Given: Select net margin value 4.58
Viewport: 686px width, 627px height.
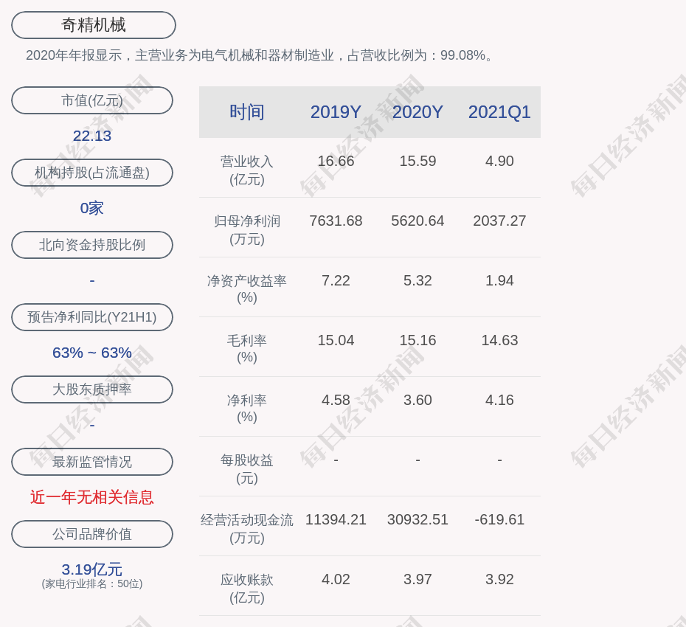Looking at the screenshot, I should [x=336, y=400].
